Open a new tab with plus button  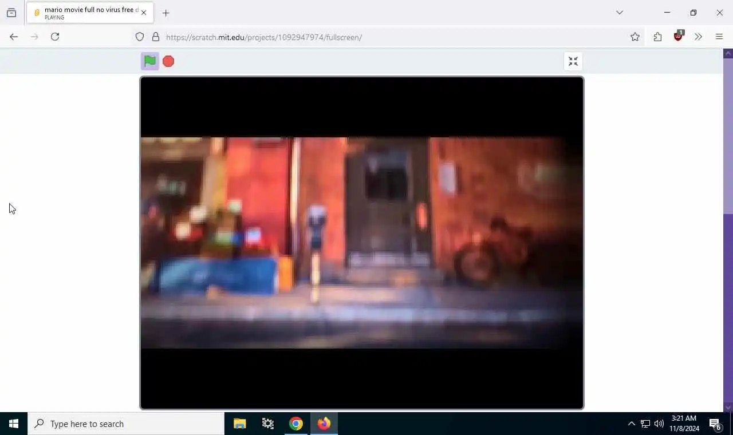coord(165,13)
